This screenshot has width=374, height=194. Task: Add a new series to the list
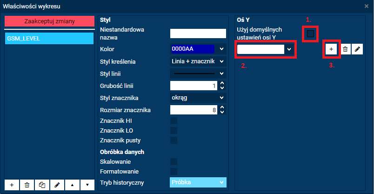click(12, 185)
